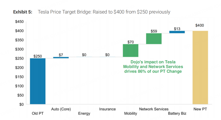The width and height of the screenshot is (221, 120).
Task: Click the green Dojo's impact annotation text
Action: (x=153, y=67)
